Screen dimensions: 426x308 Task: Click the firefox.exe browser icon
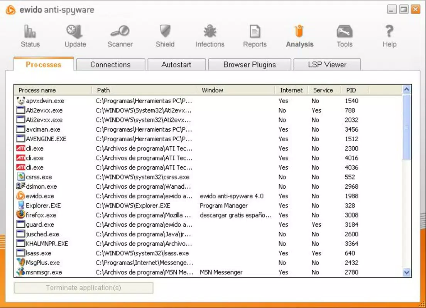tap(21, 215)
